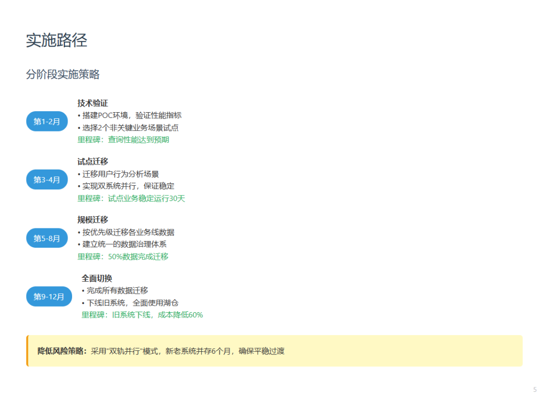This screenshot has width=548, height=400.
Task: Select milestone 50%数据完成迁移
Action: 123,257
